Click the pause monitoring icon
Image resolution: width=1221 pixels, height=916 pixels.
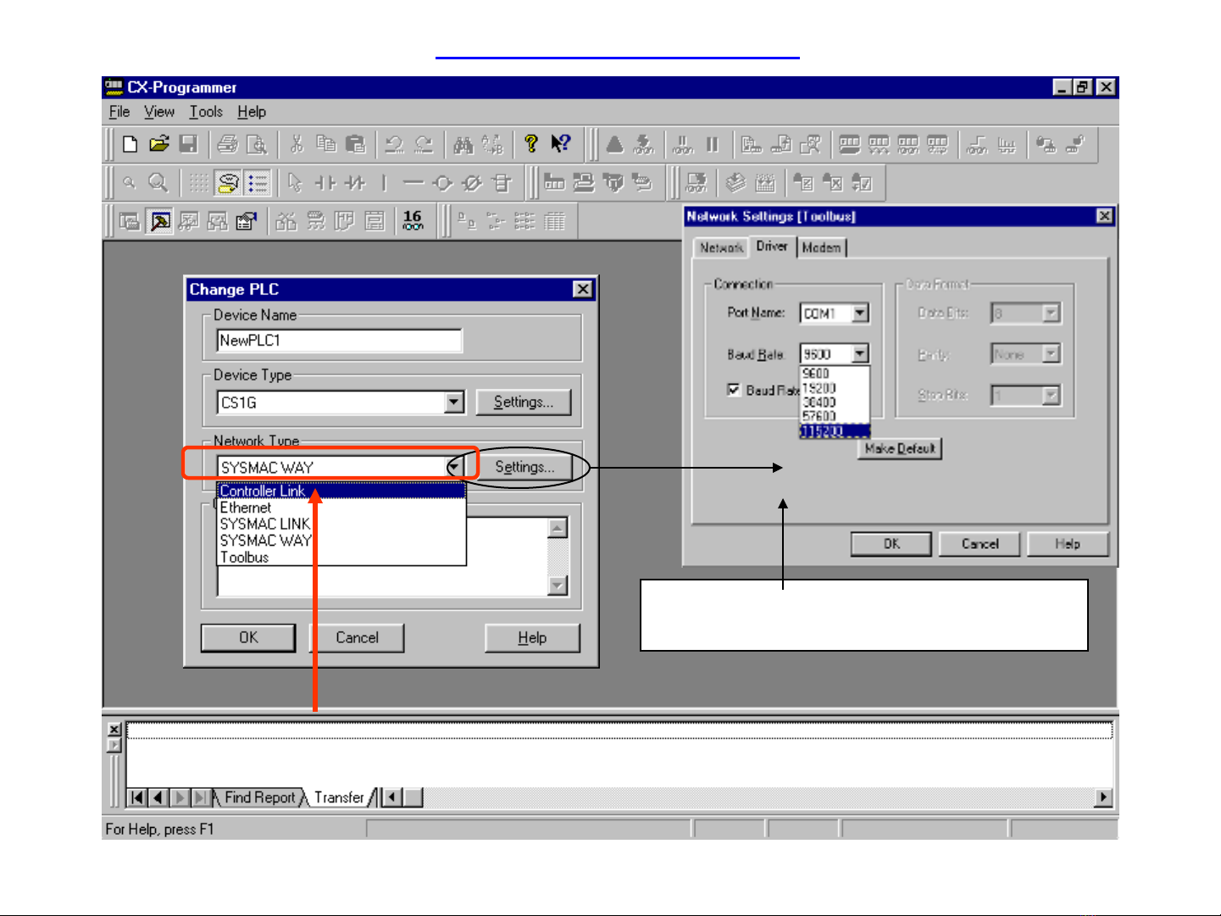(713, 144)
